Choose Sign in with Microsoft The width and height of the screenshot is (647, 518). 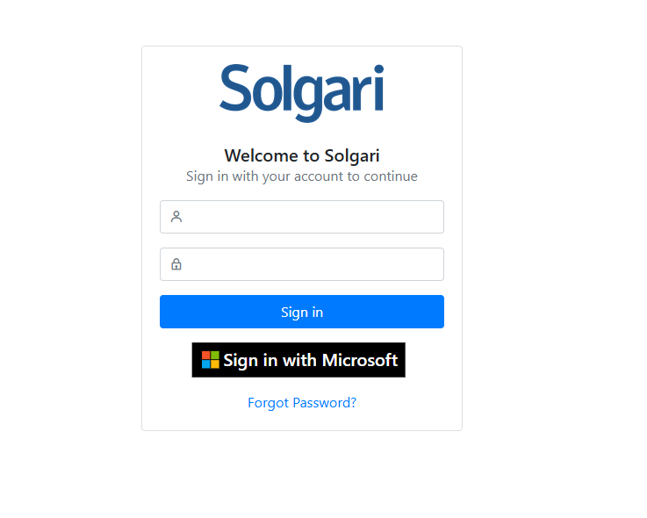(x=298, y=360)
